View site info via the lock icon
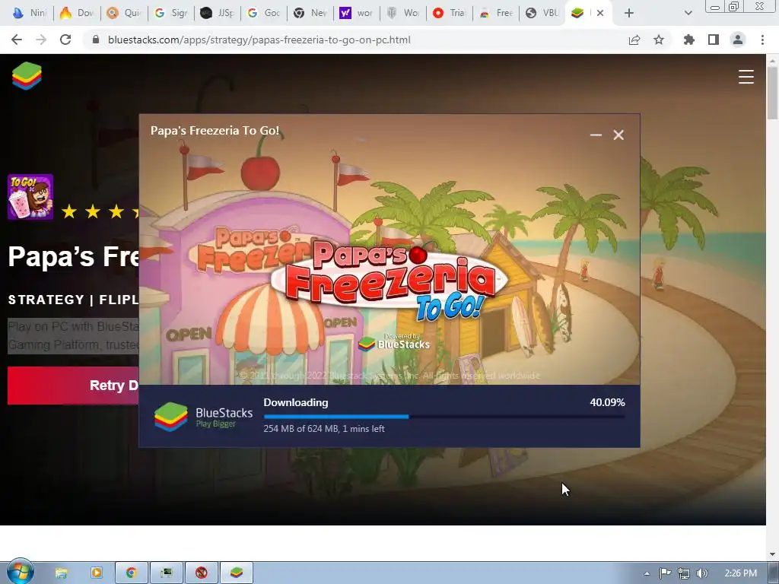The image size is (779, 584). coord(96,40)
